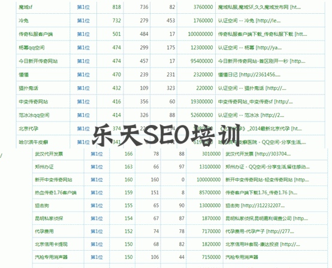This screenshot has height=268, width=332.
Task: Click the value 2320000
Action: coord(203,75)
